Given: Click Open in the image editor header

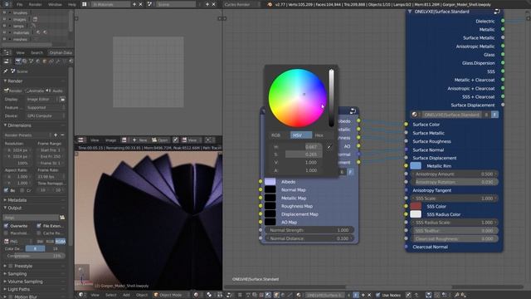Looking at the screenshot, I should tap(159, 140).
